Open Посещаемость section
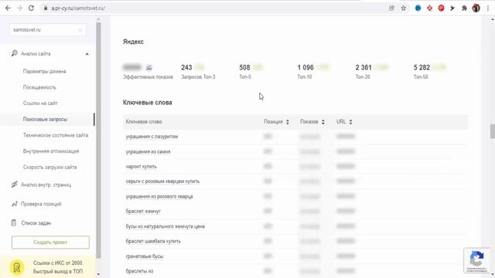This screenshot has width=495, height=278. [x=39, y=87]
